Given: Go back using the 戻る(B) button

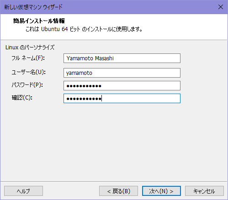Looking at the screenshot, I should coord(118,191).
